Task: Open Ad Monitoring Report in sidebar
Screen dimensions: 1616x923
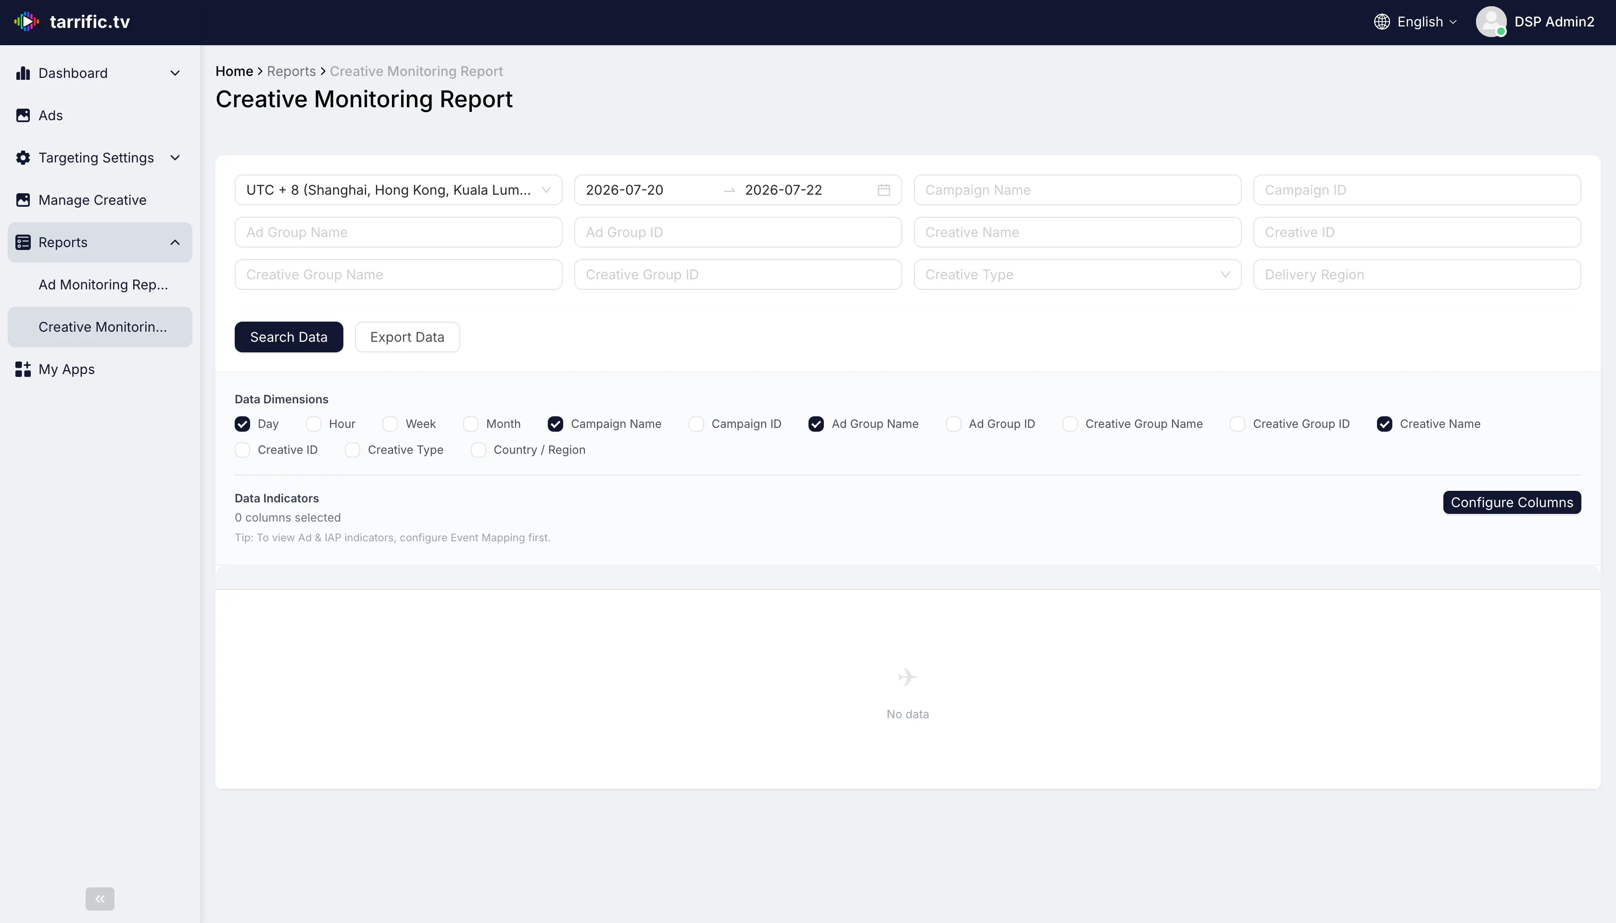Action: pos(100,285)
